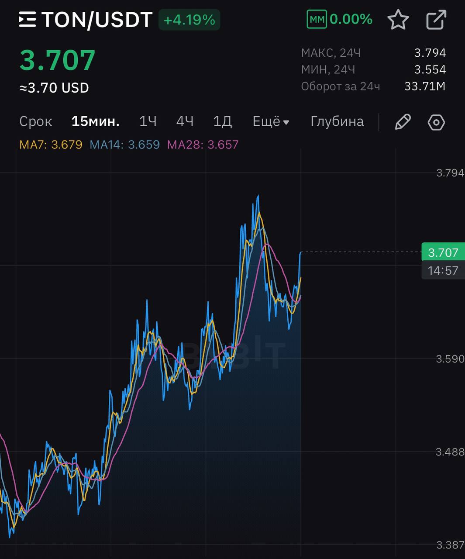Image resolution: width=465 pixels, height=559 pixels.
Task: Tap the МАКС, 24Ч value 3.794
Action: coord(430,53)
